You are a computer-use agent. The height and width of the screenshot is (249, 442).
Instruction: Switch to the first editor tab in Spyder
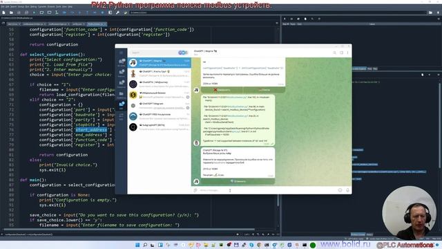pos(14,24)
